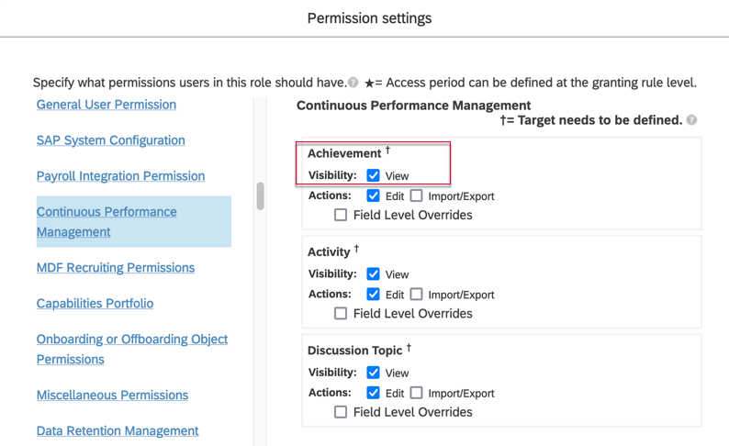Select SAP System Configuration category
This screenshot has height=446, width=729.
click(110, 140)
